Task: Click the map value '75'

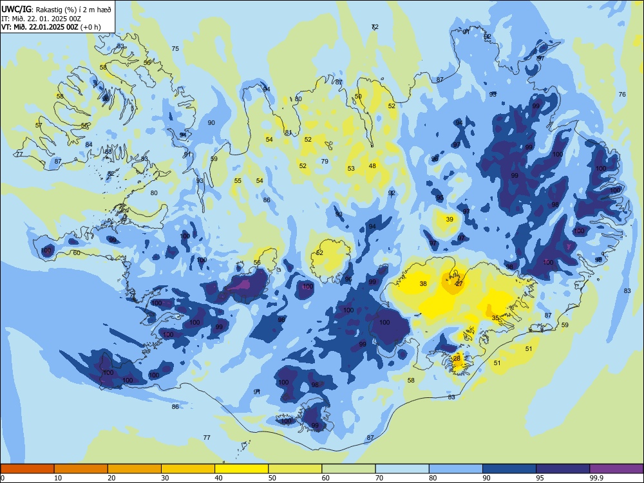Action: 175,48
